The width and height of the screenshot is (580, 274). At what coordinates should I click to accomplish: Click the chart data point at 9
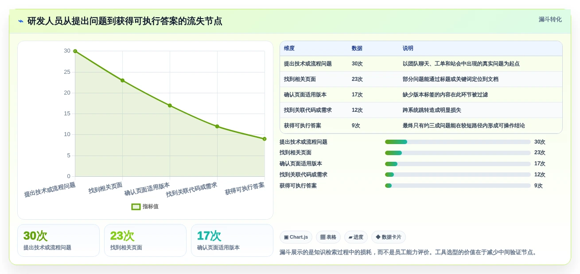(265, 139)
